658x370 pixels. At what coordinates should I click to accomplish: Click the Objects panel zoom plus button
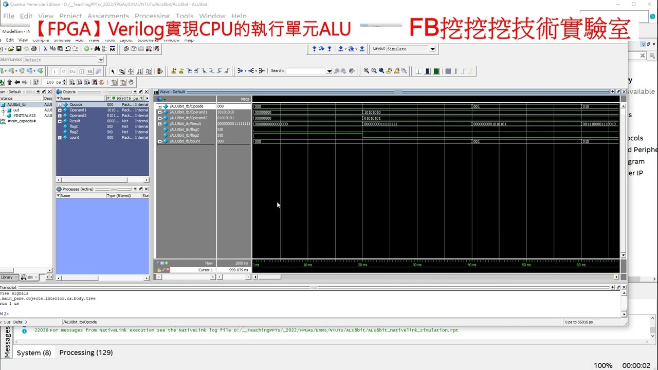coord(135,91)
